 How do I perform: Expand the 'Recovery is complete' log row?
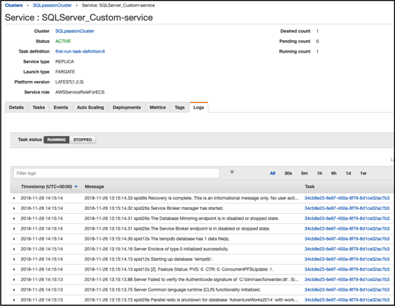tap(14, 198)
